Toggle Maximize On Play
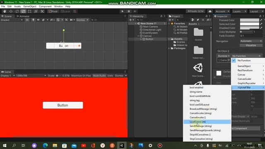 (81, 76)
